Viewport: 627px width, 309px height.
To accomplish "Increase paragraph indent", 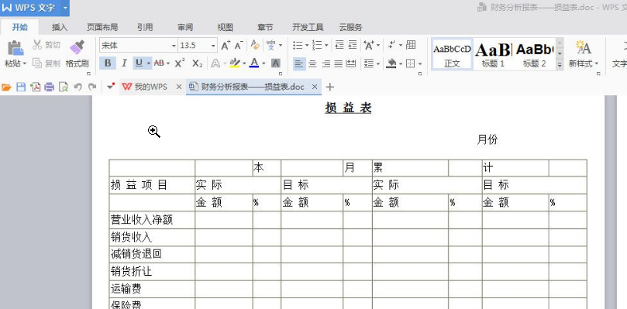I will tap(353, 45).
